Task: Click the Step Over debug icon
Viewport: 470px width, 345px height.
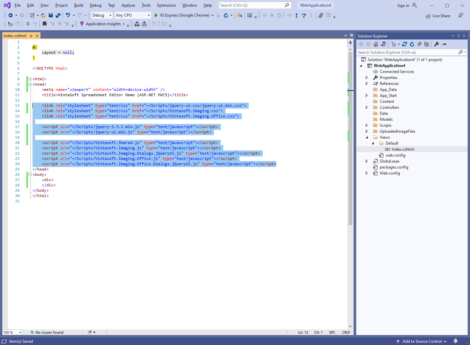Action: pos(304,15)
